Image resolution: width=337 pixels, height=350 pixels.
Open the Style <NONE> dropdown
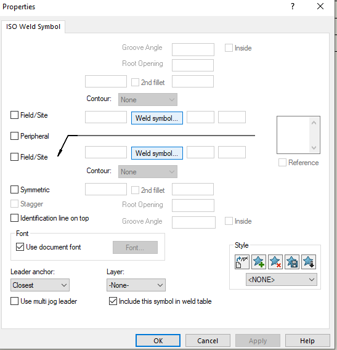(282, 280)
